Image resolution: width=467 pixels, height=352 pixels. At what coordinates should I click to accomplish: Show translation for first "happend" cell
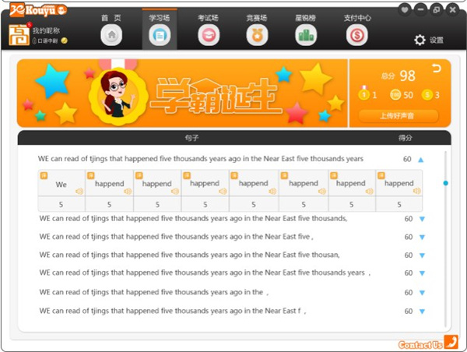[90, 175]
